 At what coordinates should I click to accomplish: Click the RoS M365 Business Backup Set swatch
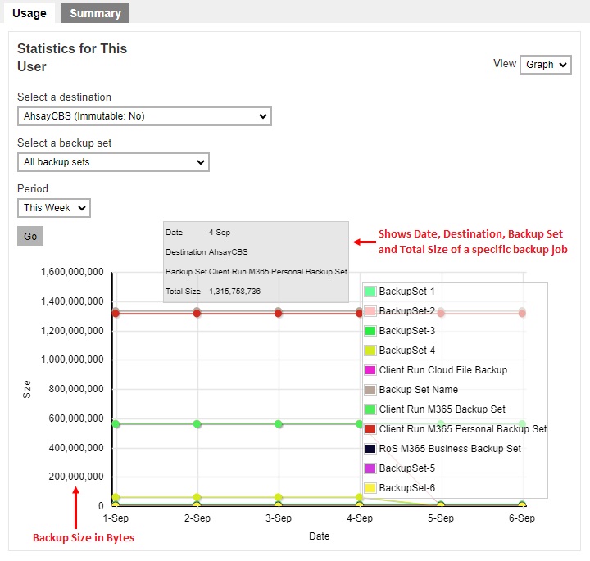click(370, 449)
